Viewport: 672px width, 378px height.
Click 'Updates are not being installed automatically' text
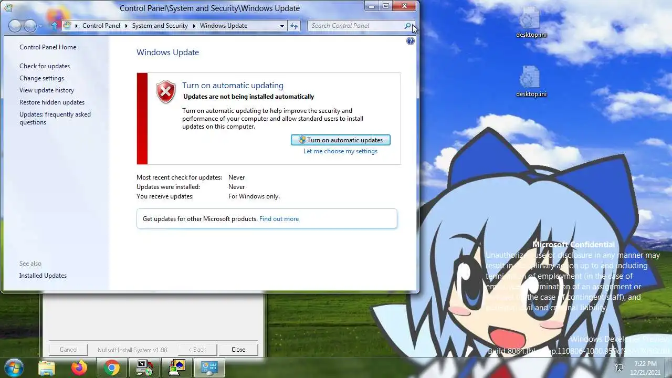coord(248,97)
